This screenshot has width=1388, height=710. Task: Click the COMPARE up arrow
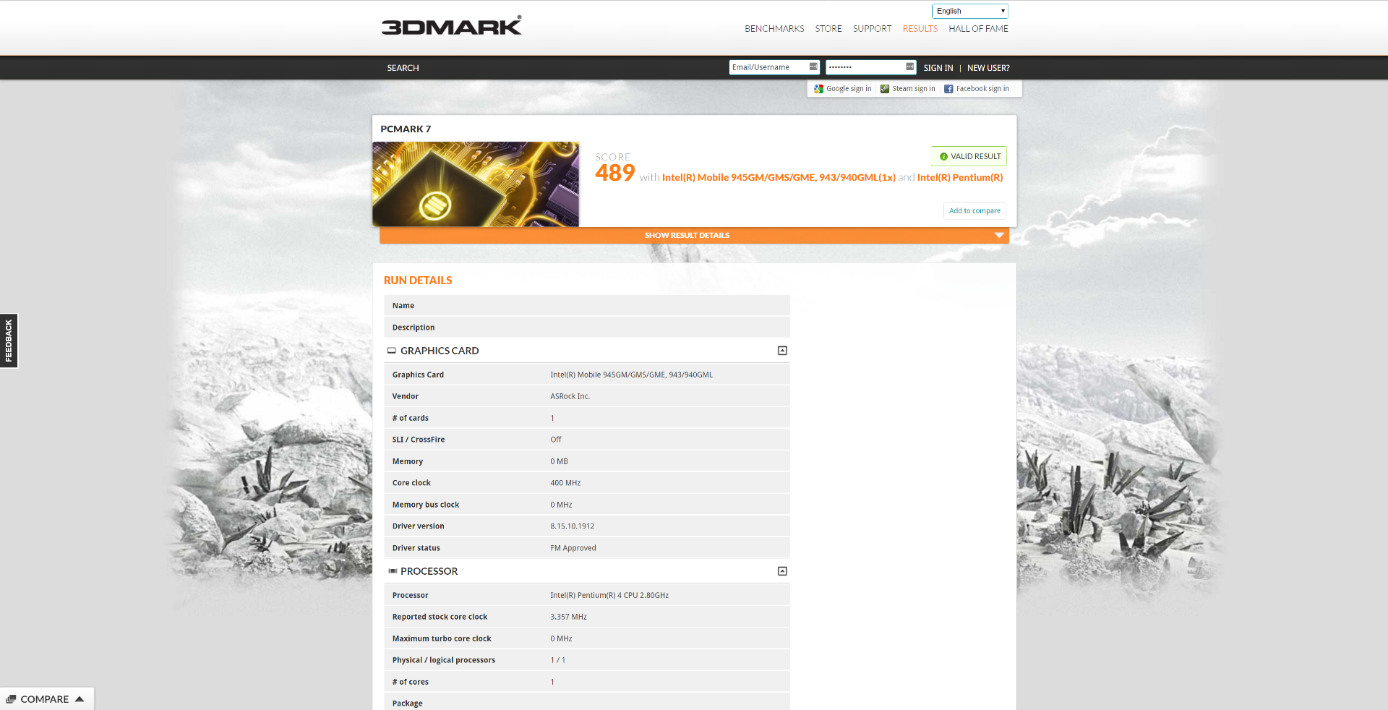[80, 699]
